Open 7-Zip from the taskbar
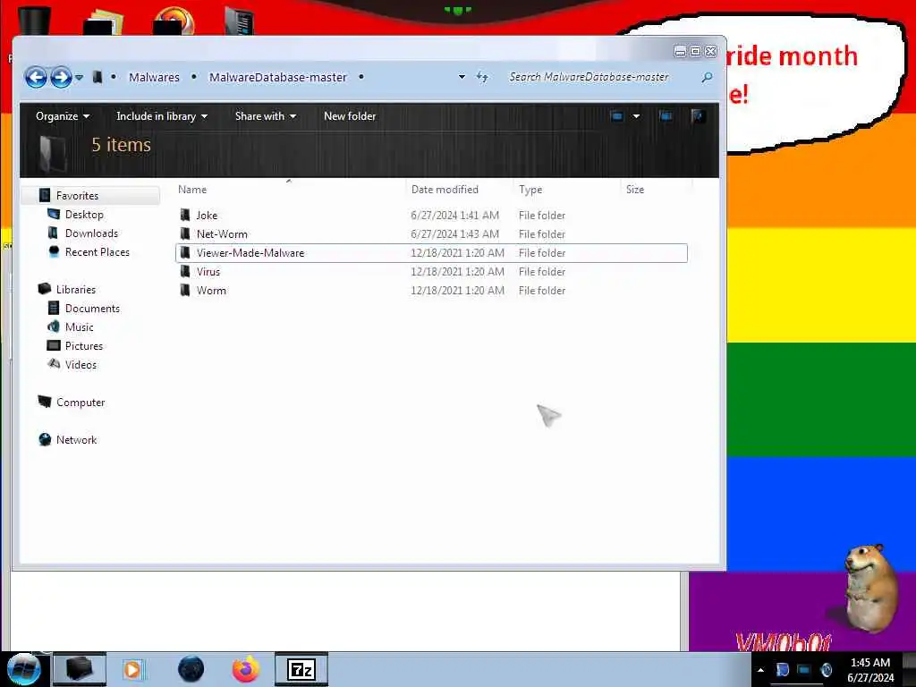Image resolution: width=916 pixels, height=687 pixels. click(x=301, y=669)
